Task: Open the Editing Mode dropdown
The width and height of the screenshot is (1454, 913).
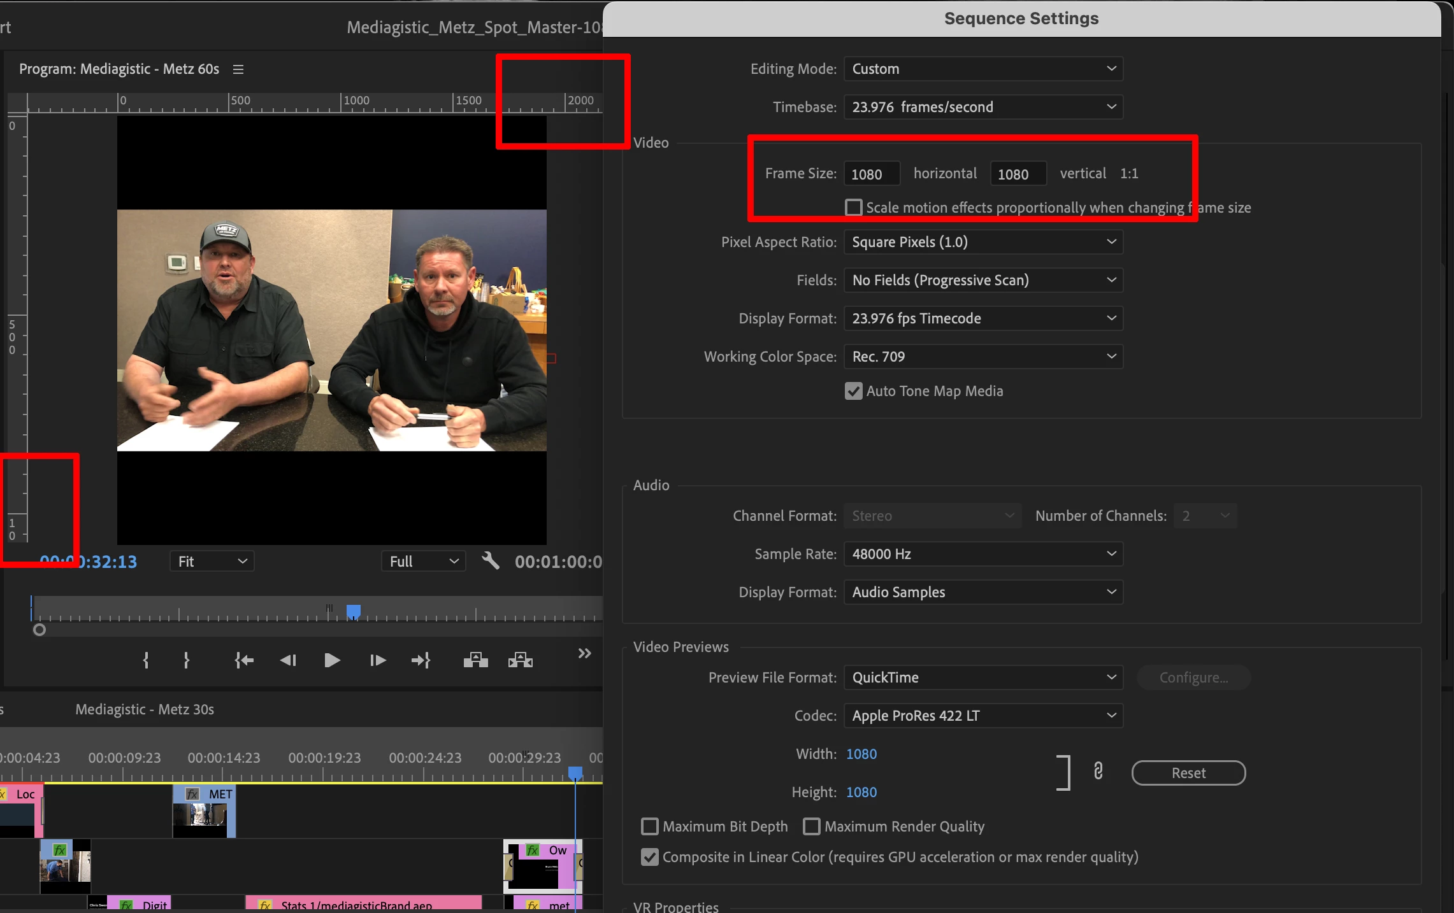Action: tap(983, 69)
